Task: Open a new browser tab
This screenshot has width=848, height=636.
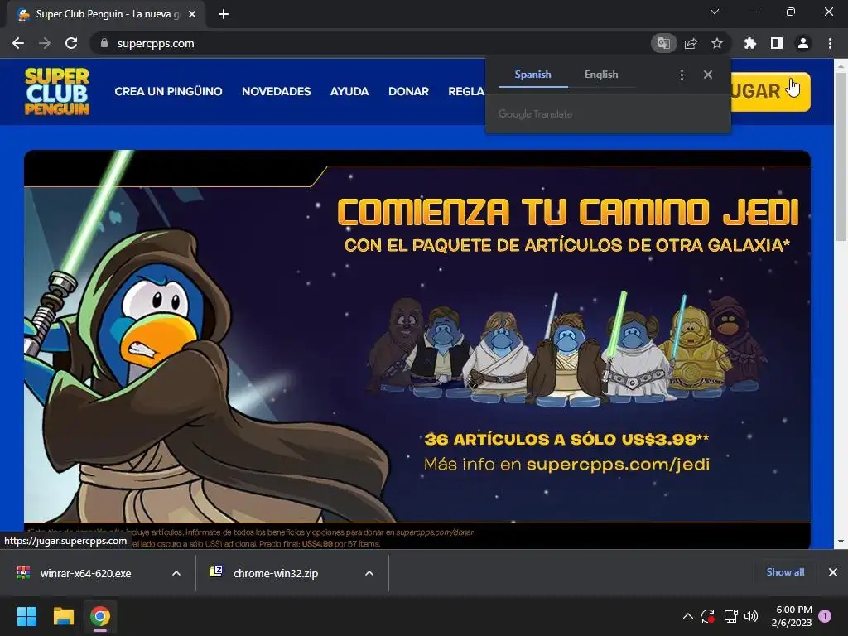Action: click(224, 14)
